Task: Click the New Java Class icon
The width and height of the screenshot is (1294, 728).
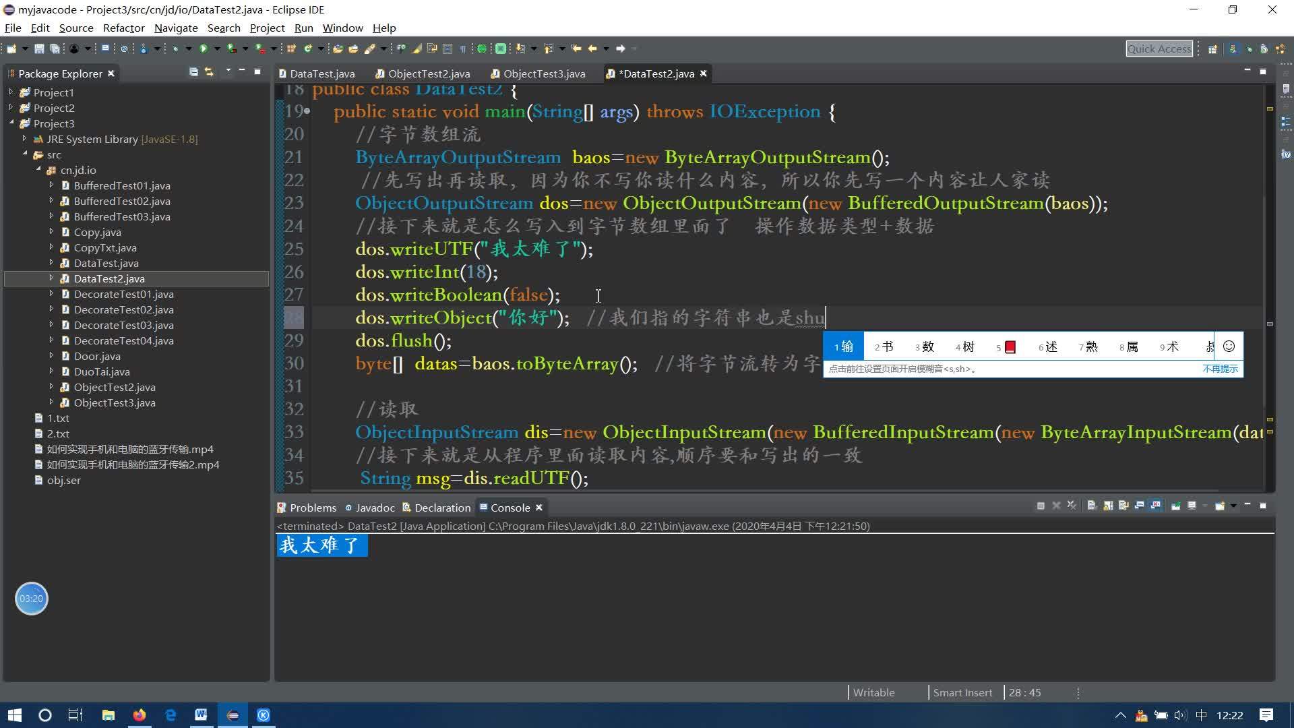Action: point(308,49)
